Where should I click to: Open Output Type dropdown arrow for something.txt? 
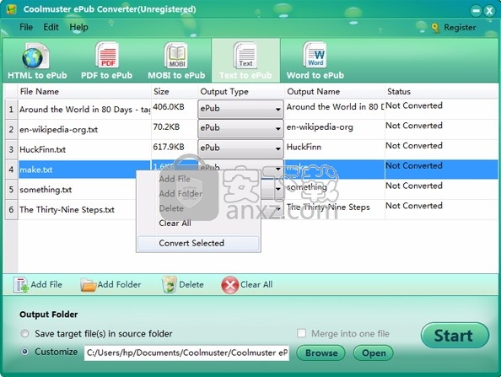point(278,189)
